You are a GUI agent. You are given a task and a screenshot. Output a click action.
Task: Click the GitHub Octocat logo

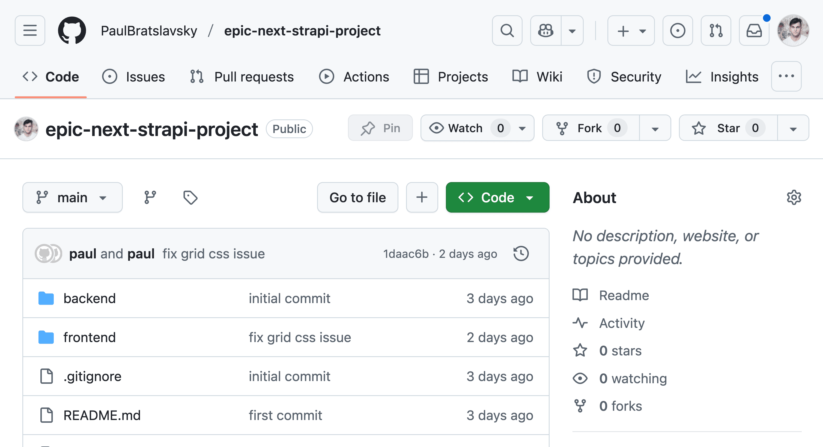[x=72, y=31]
